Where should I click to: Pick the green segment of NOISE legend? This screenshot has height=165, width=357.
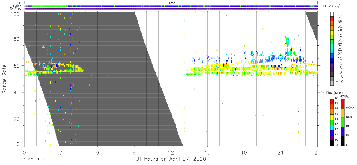(342, 122)
